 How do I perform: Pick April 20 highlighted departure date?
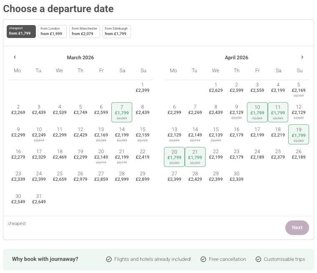click(174, 157)
